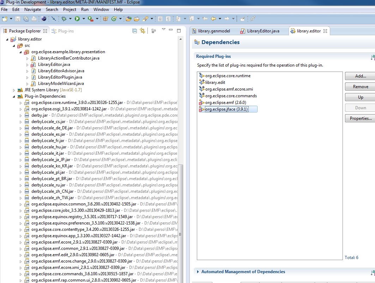The image size is (375, 283).
Task: Click the Remove button
Action: 361,87
